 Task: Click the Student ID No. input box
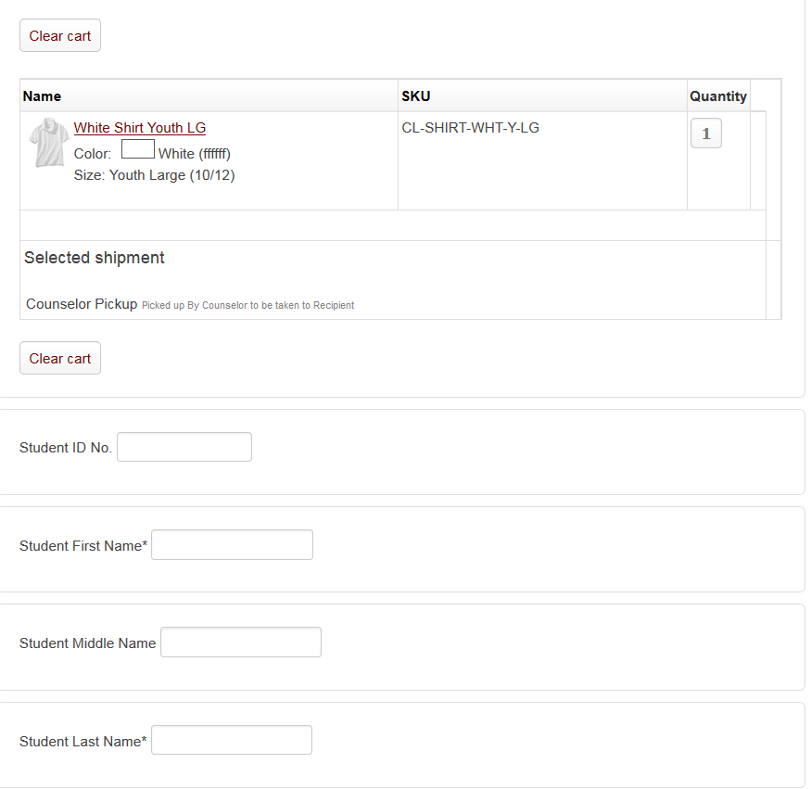point(184,447)
